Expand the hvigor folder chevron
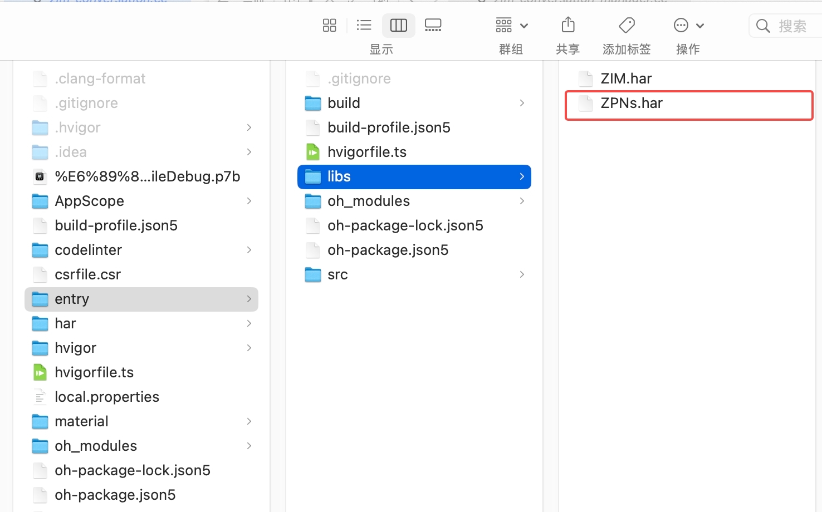This screenshot has width=822, height=512. coord(249,348)
